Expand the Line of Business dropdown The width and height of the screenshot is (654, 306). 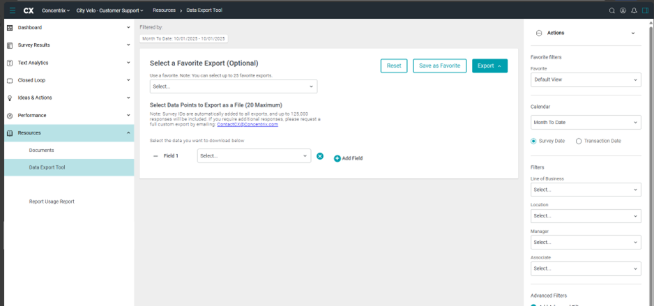click(x=585, y=190)
